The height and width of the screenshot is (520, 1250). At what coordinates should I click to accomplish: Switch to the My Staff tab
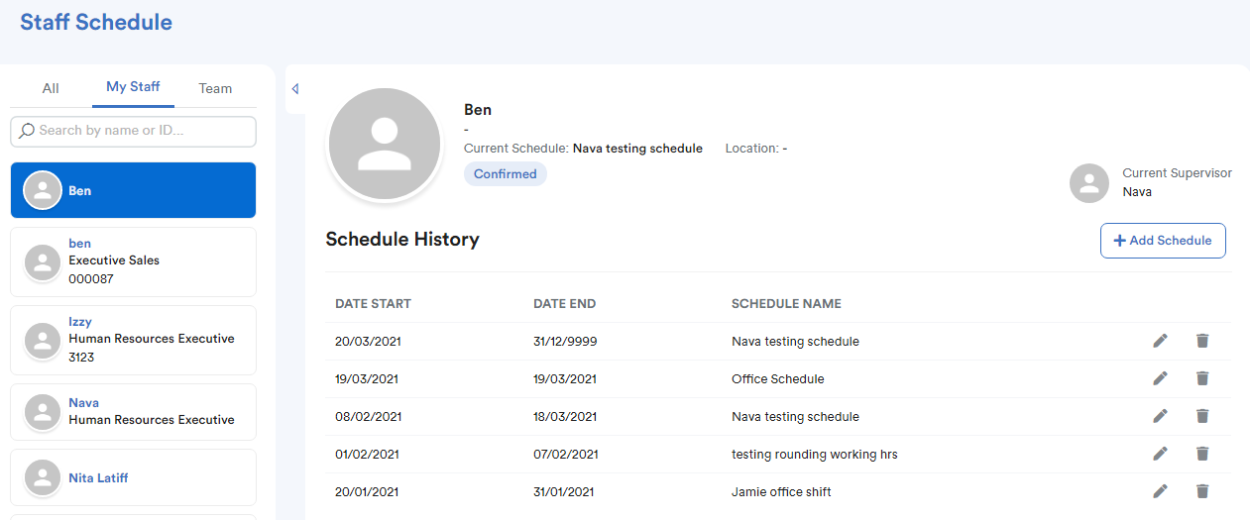pos(133,87)
